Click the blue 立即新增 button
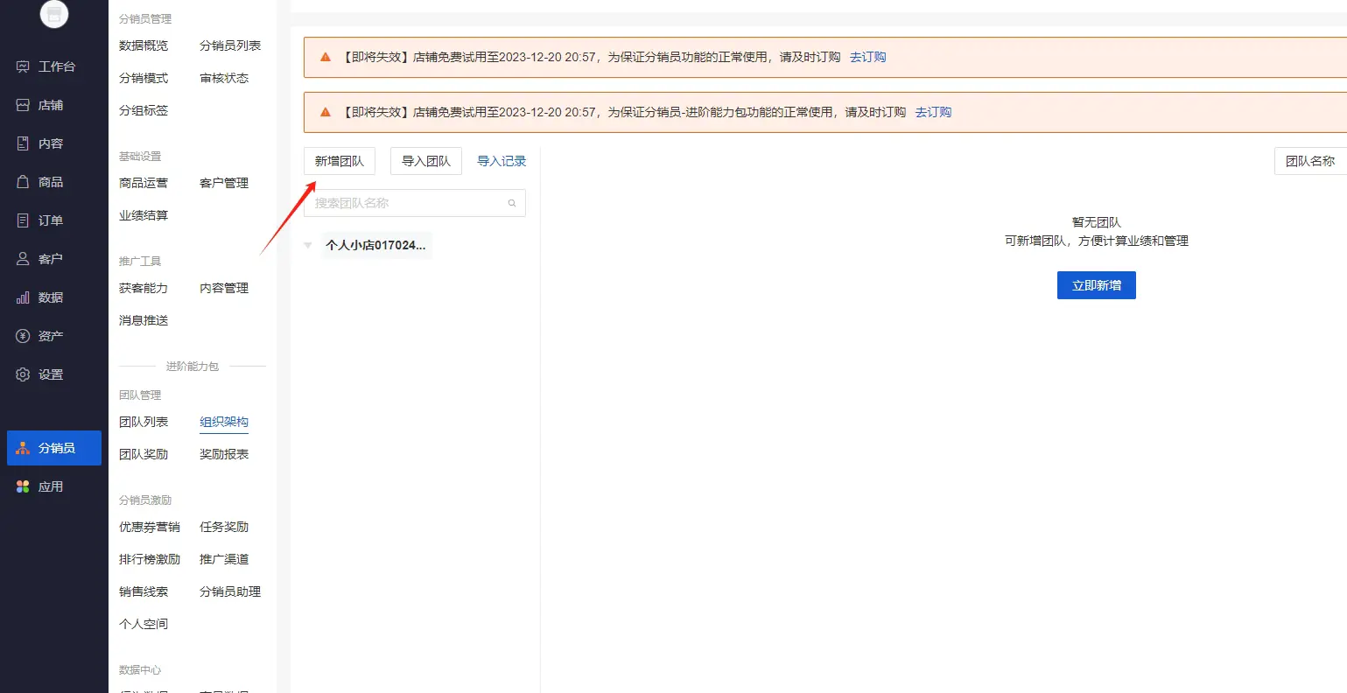This screenshot has width=1347, height=693. 1096,285
